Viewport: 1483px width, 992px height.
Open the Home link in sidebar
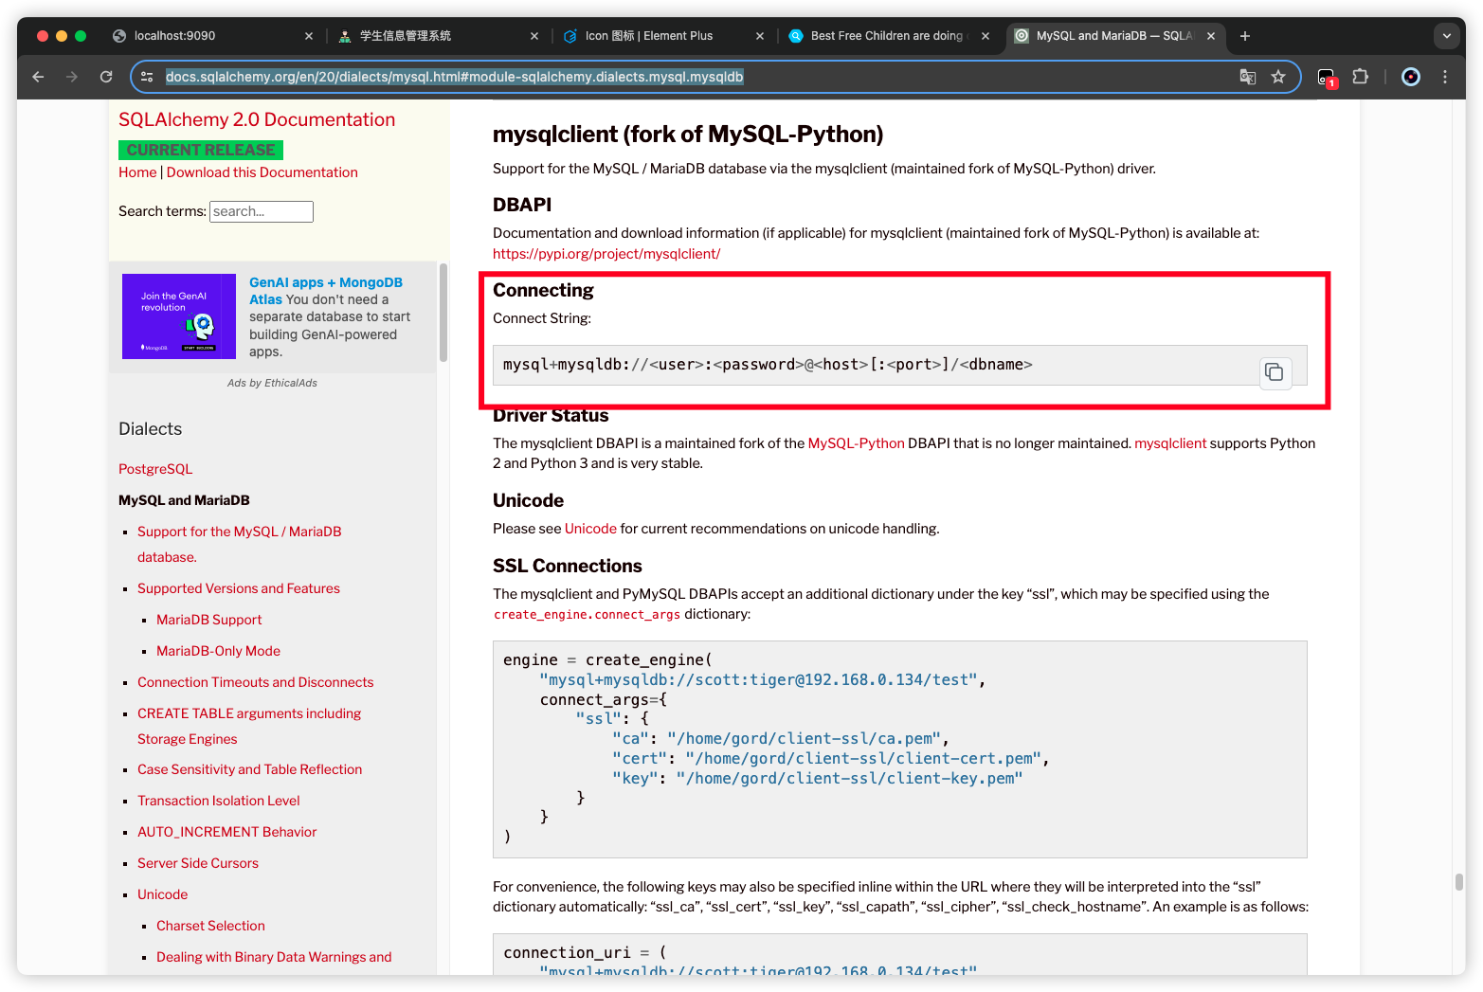pyautogui.click(x=137, y=172)
